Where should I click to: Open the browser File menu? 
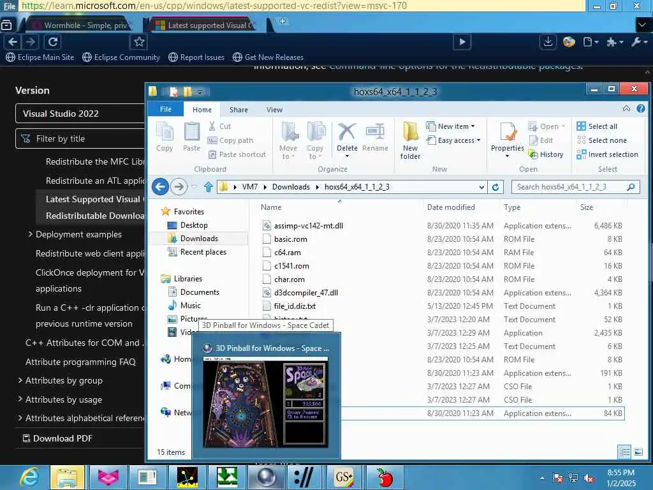tap(9, 6)
